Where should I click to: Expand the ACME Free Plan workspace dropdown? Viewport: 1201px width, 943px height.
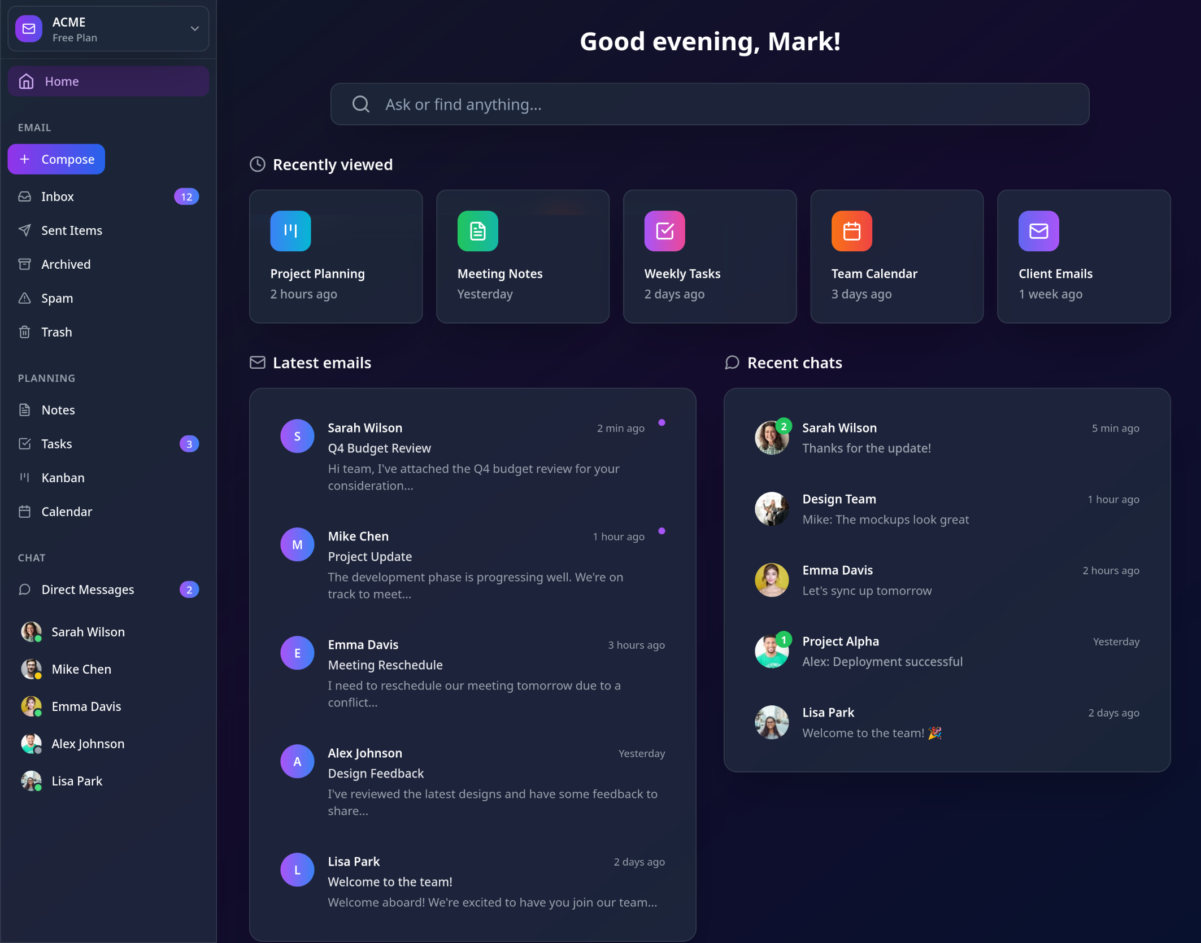pos(194,29)
